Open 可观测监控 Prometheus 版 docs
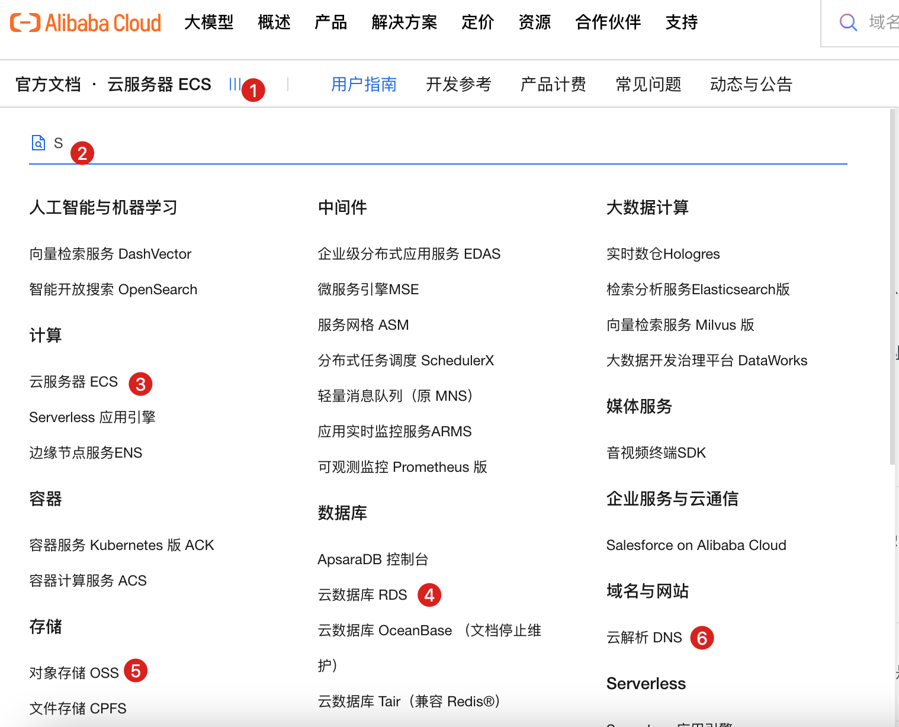This screenshot has width=899, height=727. click(403, 467)
